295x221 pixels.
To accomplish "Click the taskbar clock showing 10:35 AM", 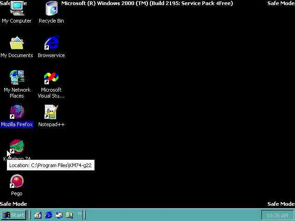I will (x=277, y=215).
